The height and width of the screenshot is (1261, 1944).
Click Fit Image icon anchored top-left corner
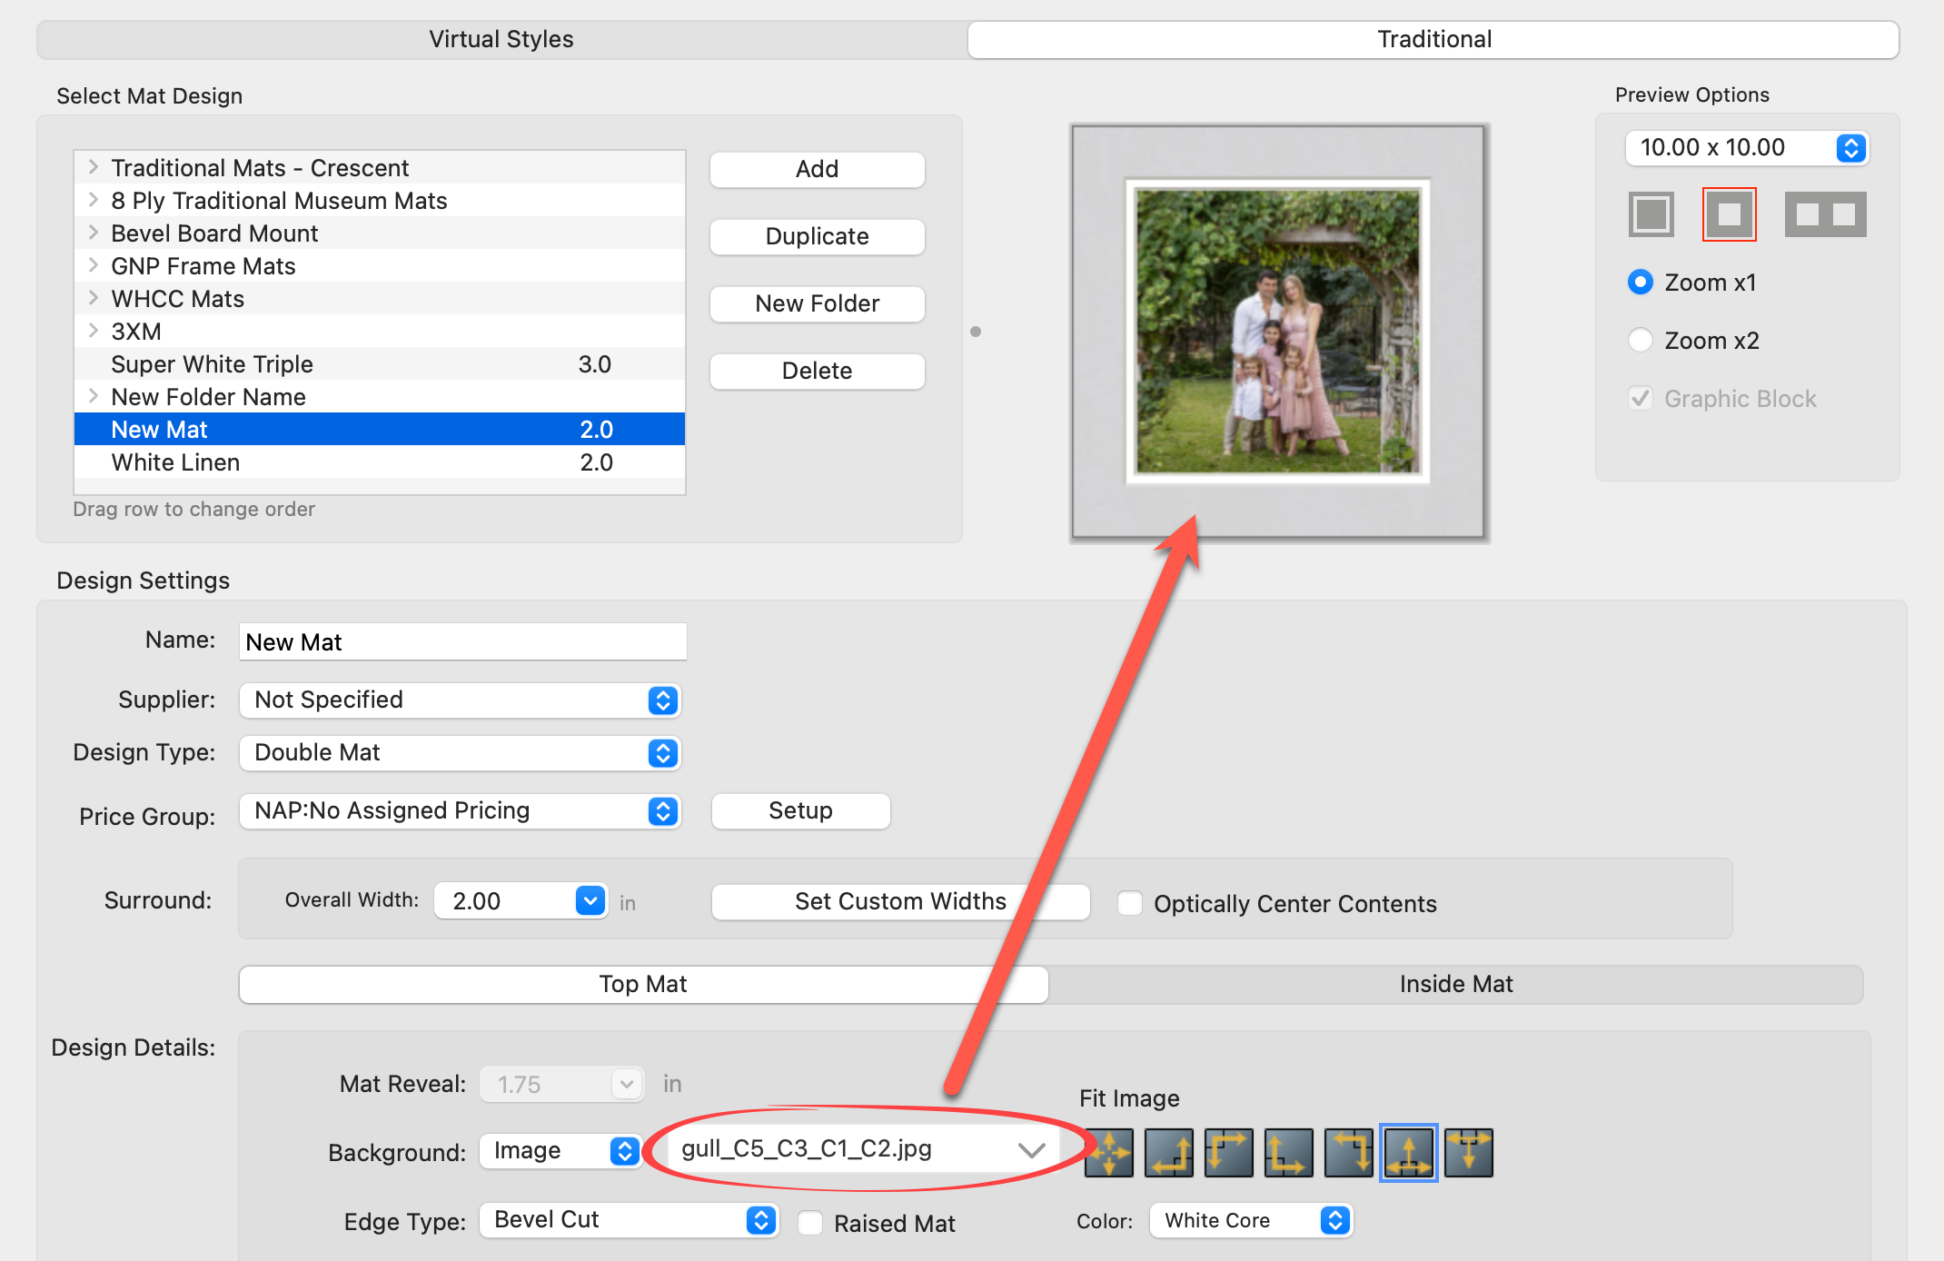click(1229, 1153)
